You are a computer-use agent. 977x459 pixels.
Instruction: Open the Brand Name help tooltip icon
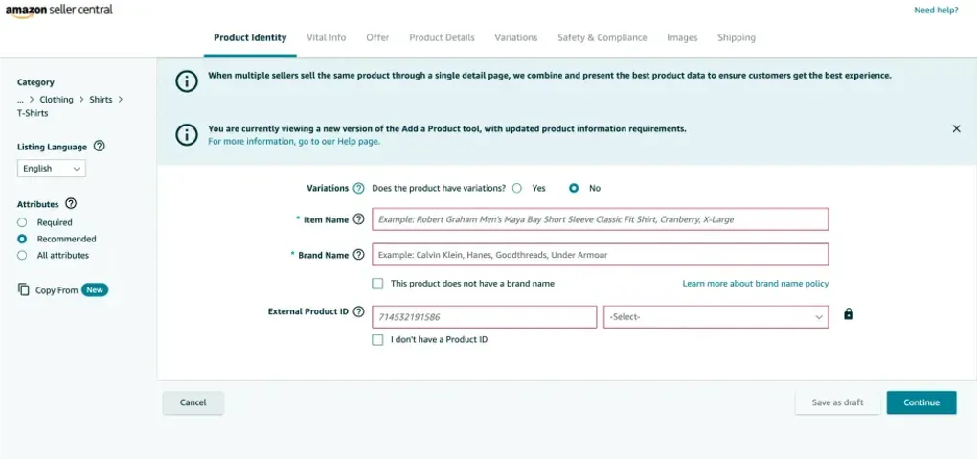[x=359, y=255]
